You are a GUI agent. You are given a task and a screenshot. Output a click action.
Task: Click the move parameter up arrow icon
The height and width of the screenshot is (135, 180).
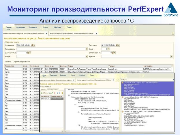click(x=57, y=93)
